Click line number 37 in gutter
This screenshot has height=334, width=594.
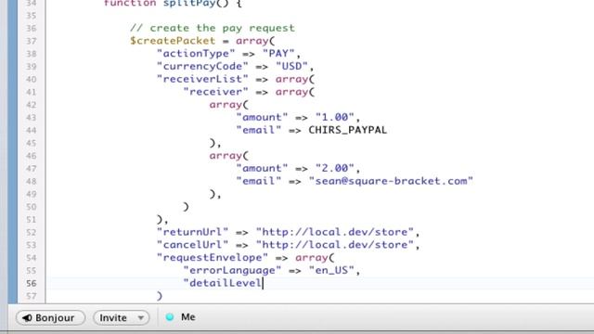click(x=32, y=41)
